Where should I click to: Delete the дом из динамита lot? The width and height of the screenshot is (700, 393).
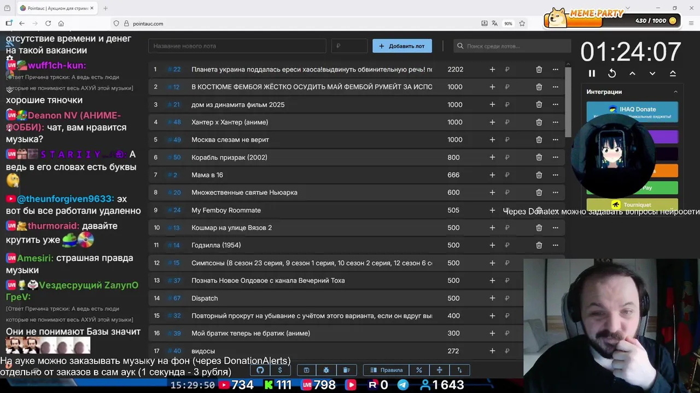pyautogui.click(x=539, y=104)
